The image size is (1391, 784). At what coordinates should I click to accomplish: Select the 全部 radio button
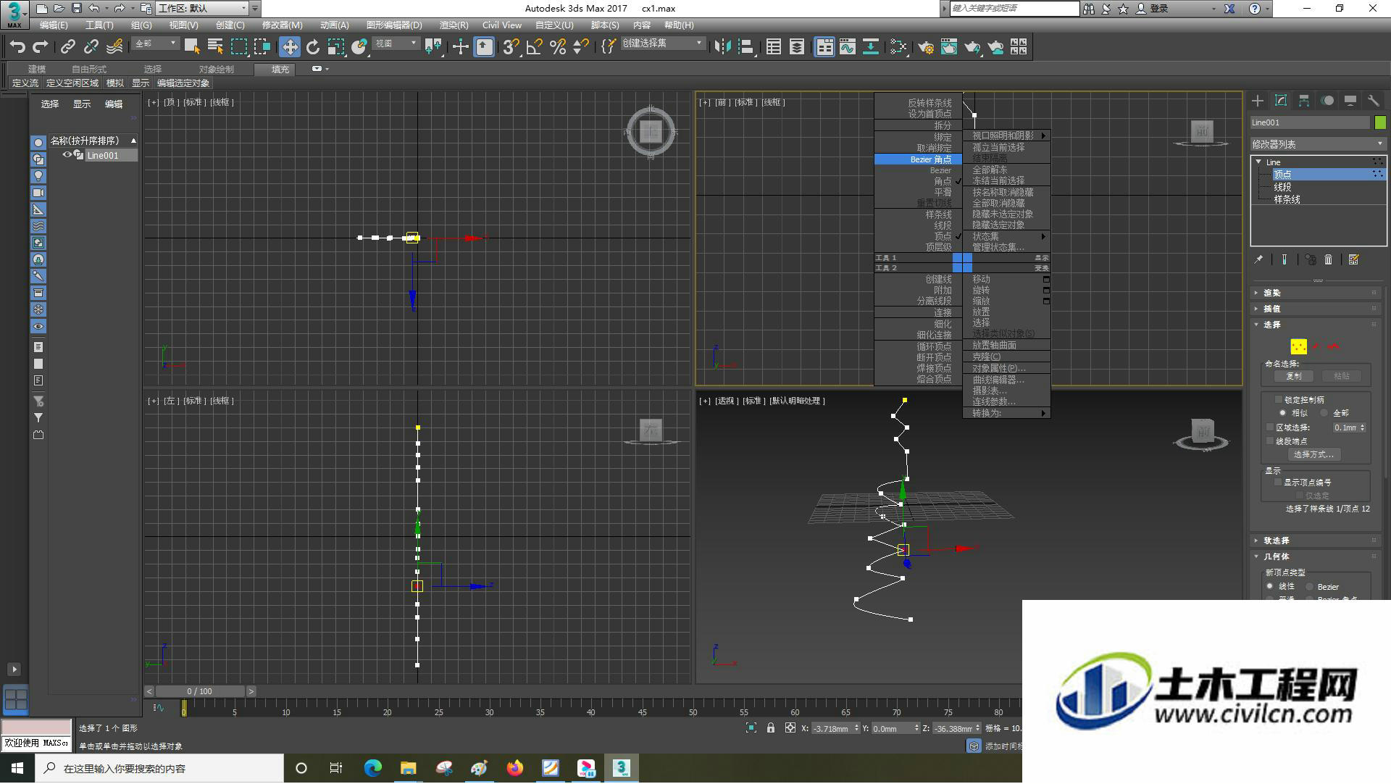[x=1324, y=413]
